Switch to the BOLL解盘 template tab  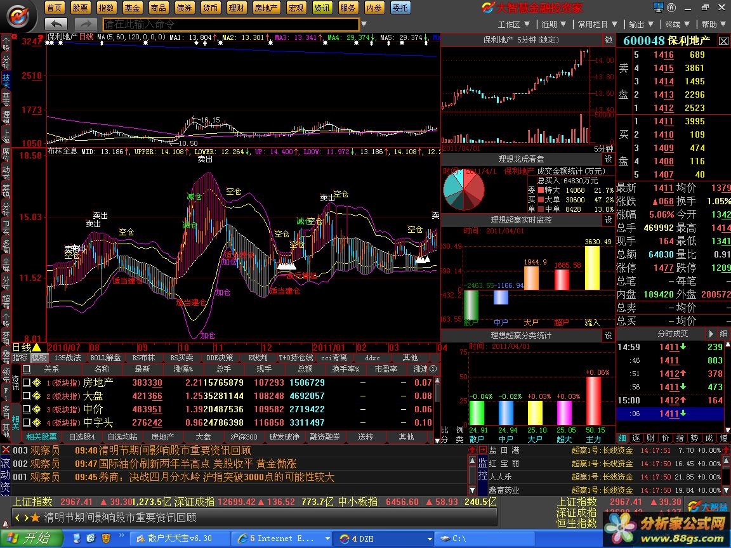[x=105, y=358]
